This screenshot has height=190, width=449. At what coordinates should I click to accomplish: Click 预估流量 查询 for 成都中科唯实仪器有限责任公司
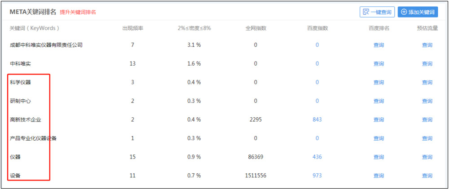click(427, 45)
